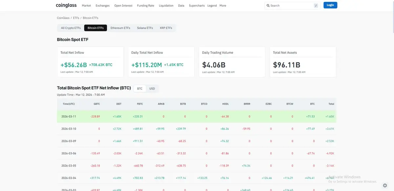This screenshot has width=394, height=191.
Task: Switch to XRP ETFs tab
Action: pyautogui.click(x=166, y=28)
